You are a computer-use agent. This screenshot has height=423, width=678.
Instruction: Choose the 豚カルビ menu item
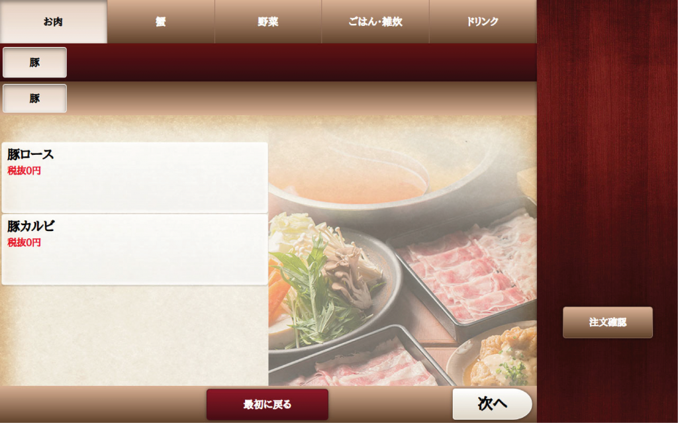[x=135, y=250]
